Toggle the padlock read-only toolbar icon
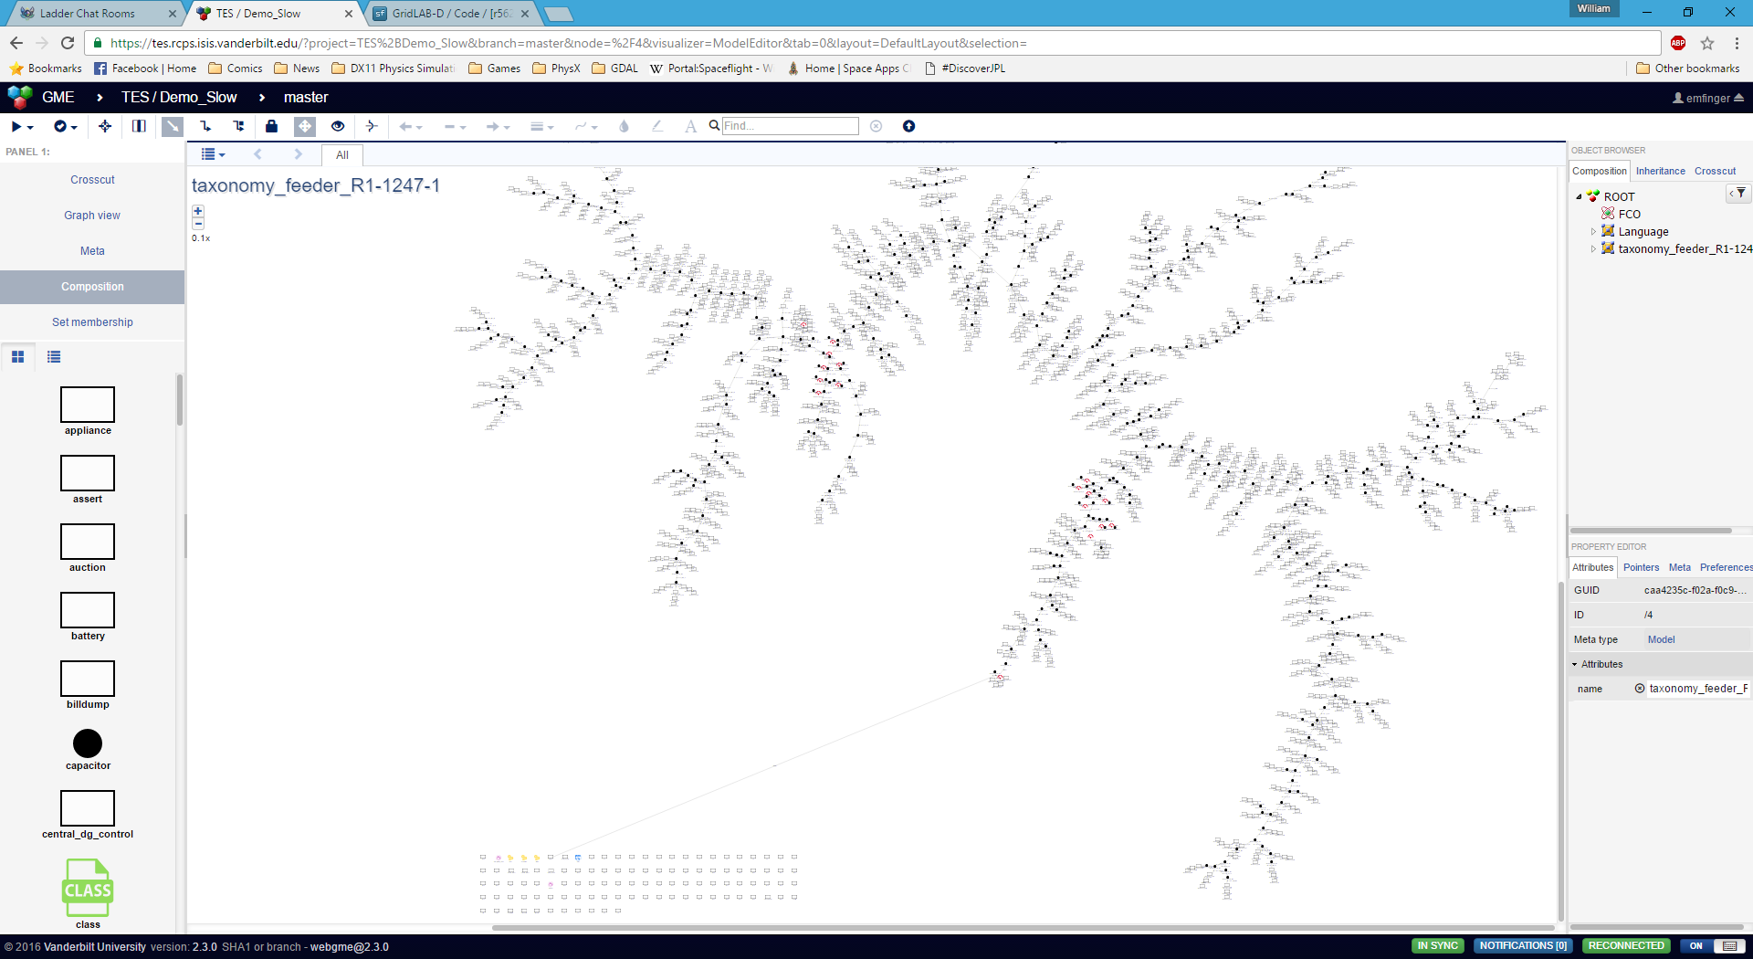The image size is (1753, 959). tap(271, 126)
